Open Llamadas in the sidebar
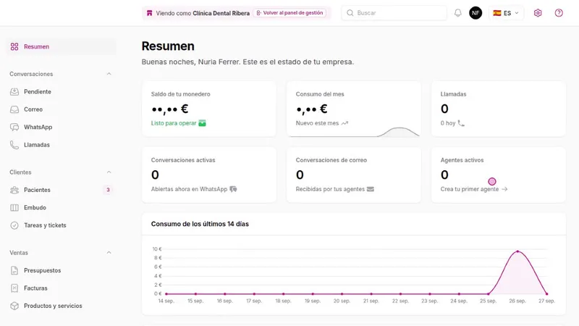This screenshot has height=326, width=579. [61, 145]
